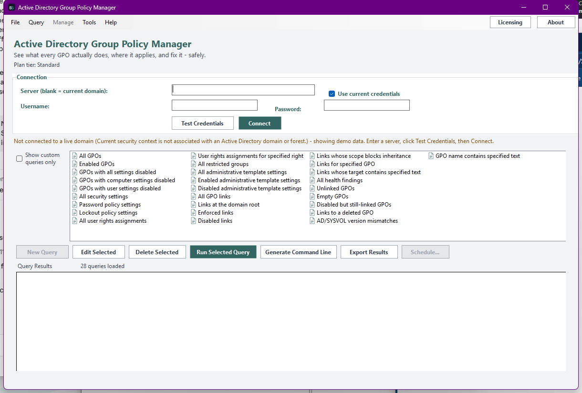This screenshot has height=393, width=582.
Task: Click icon for User rights assignments for specified right
Action: coord(193,156)
